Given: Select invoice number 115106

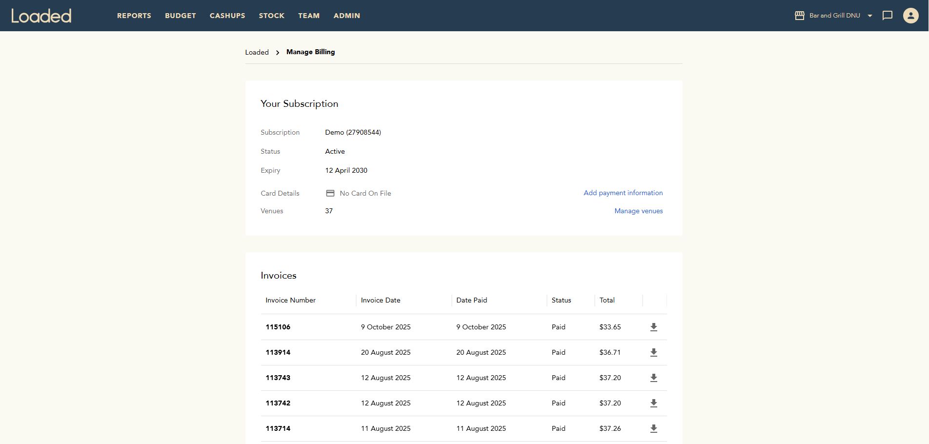Looking at the screenshot, I should [278, 327].
